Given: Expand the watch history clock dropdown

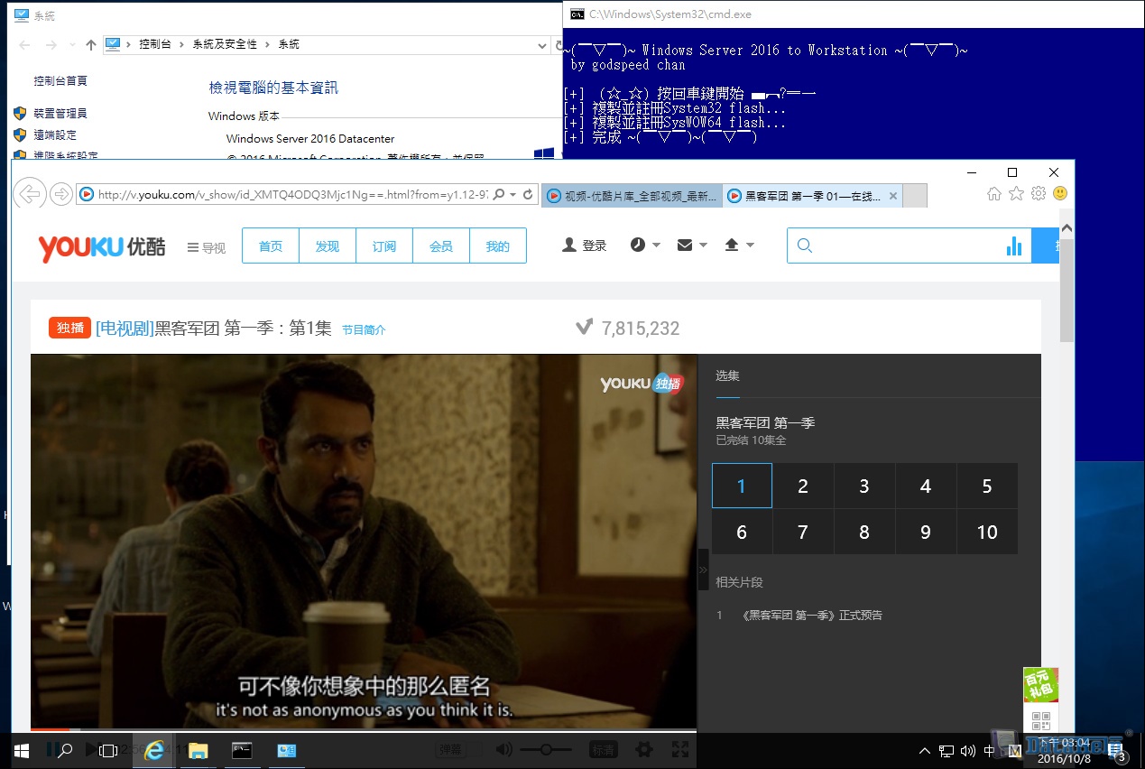Looking at the screenshot, I should click(x=644, y=245).
